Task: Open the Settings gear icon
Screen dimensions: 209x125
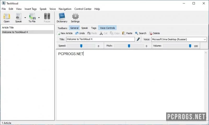Action: [x=75, y=18]
